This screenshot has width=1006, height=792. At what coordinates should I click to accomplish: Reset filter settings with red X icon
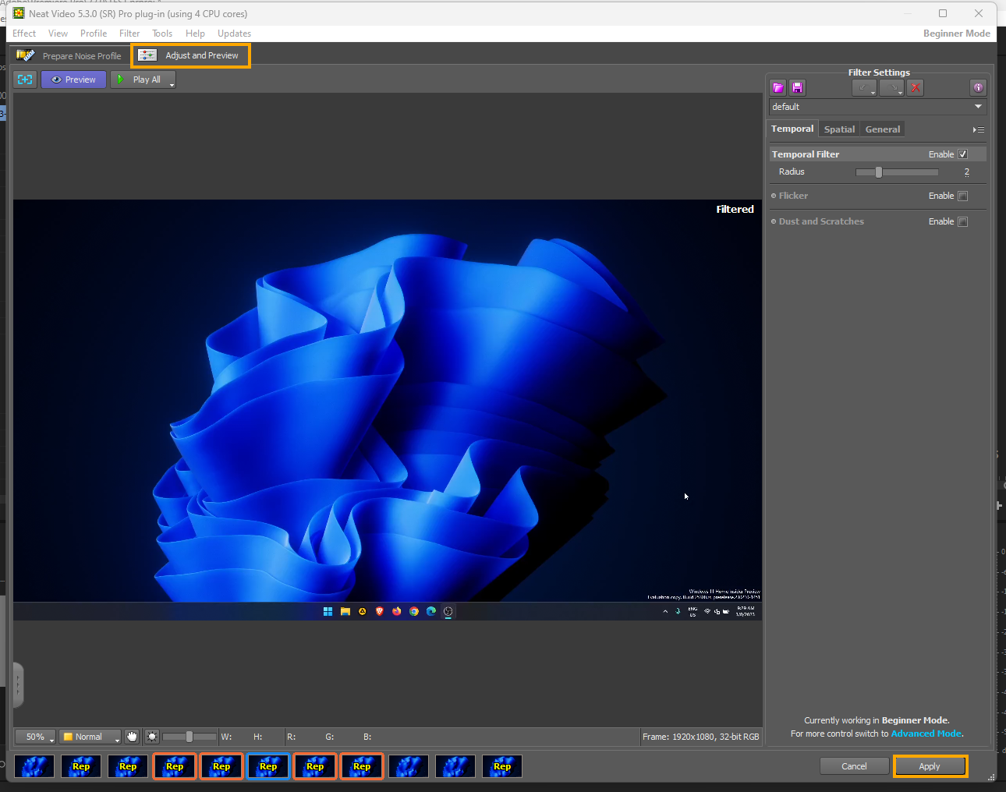(x=916, y=87)
